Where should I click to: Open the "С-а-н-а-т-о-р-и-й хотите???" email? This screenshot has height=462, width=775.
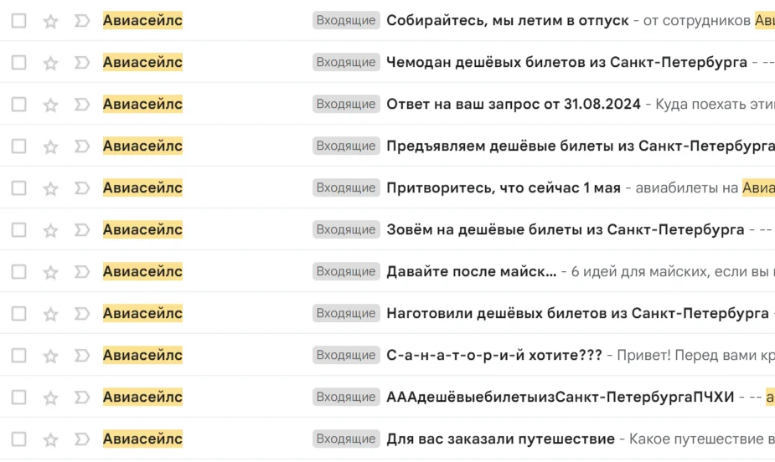(x=493, y=356)
